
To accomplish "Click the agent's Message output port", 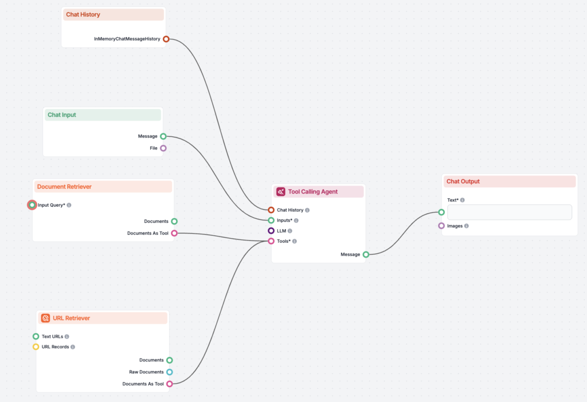I will [x=366, y=255].
